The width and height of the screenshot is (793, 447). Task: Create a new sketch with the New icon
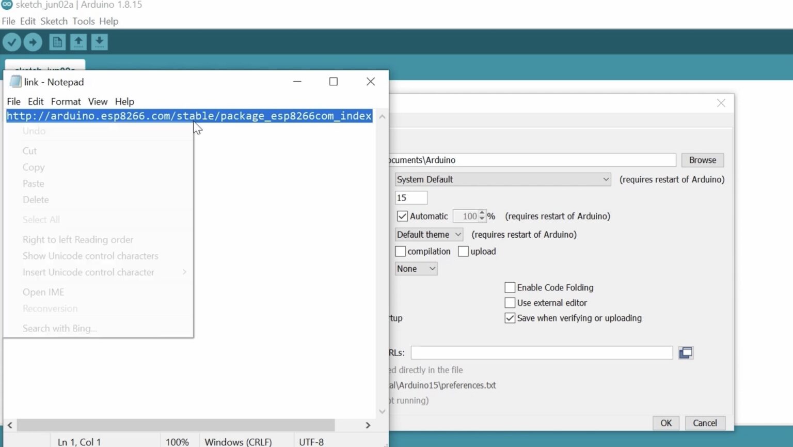click(57, 42)
